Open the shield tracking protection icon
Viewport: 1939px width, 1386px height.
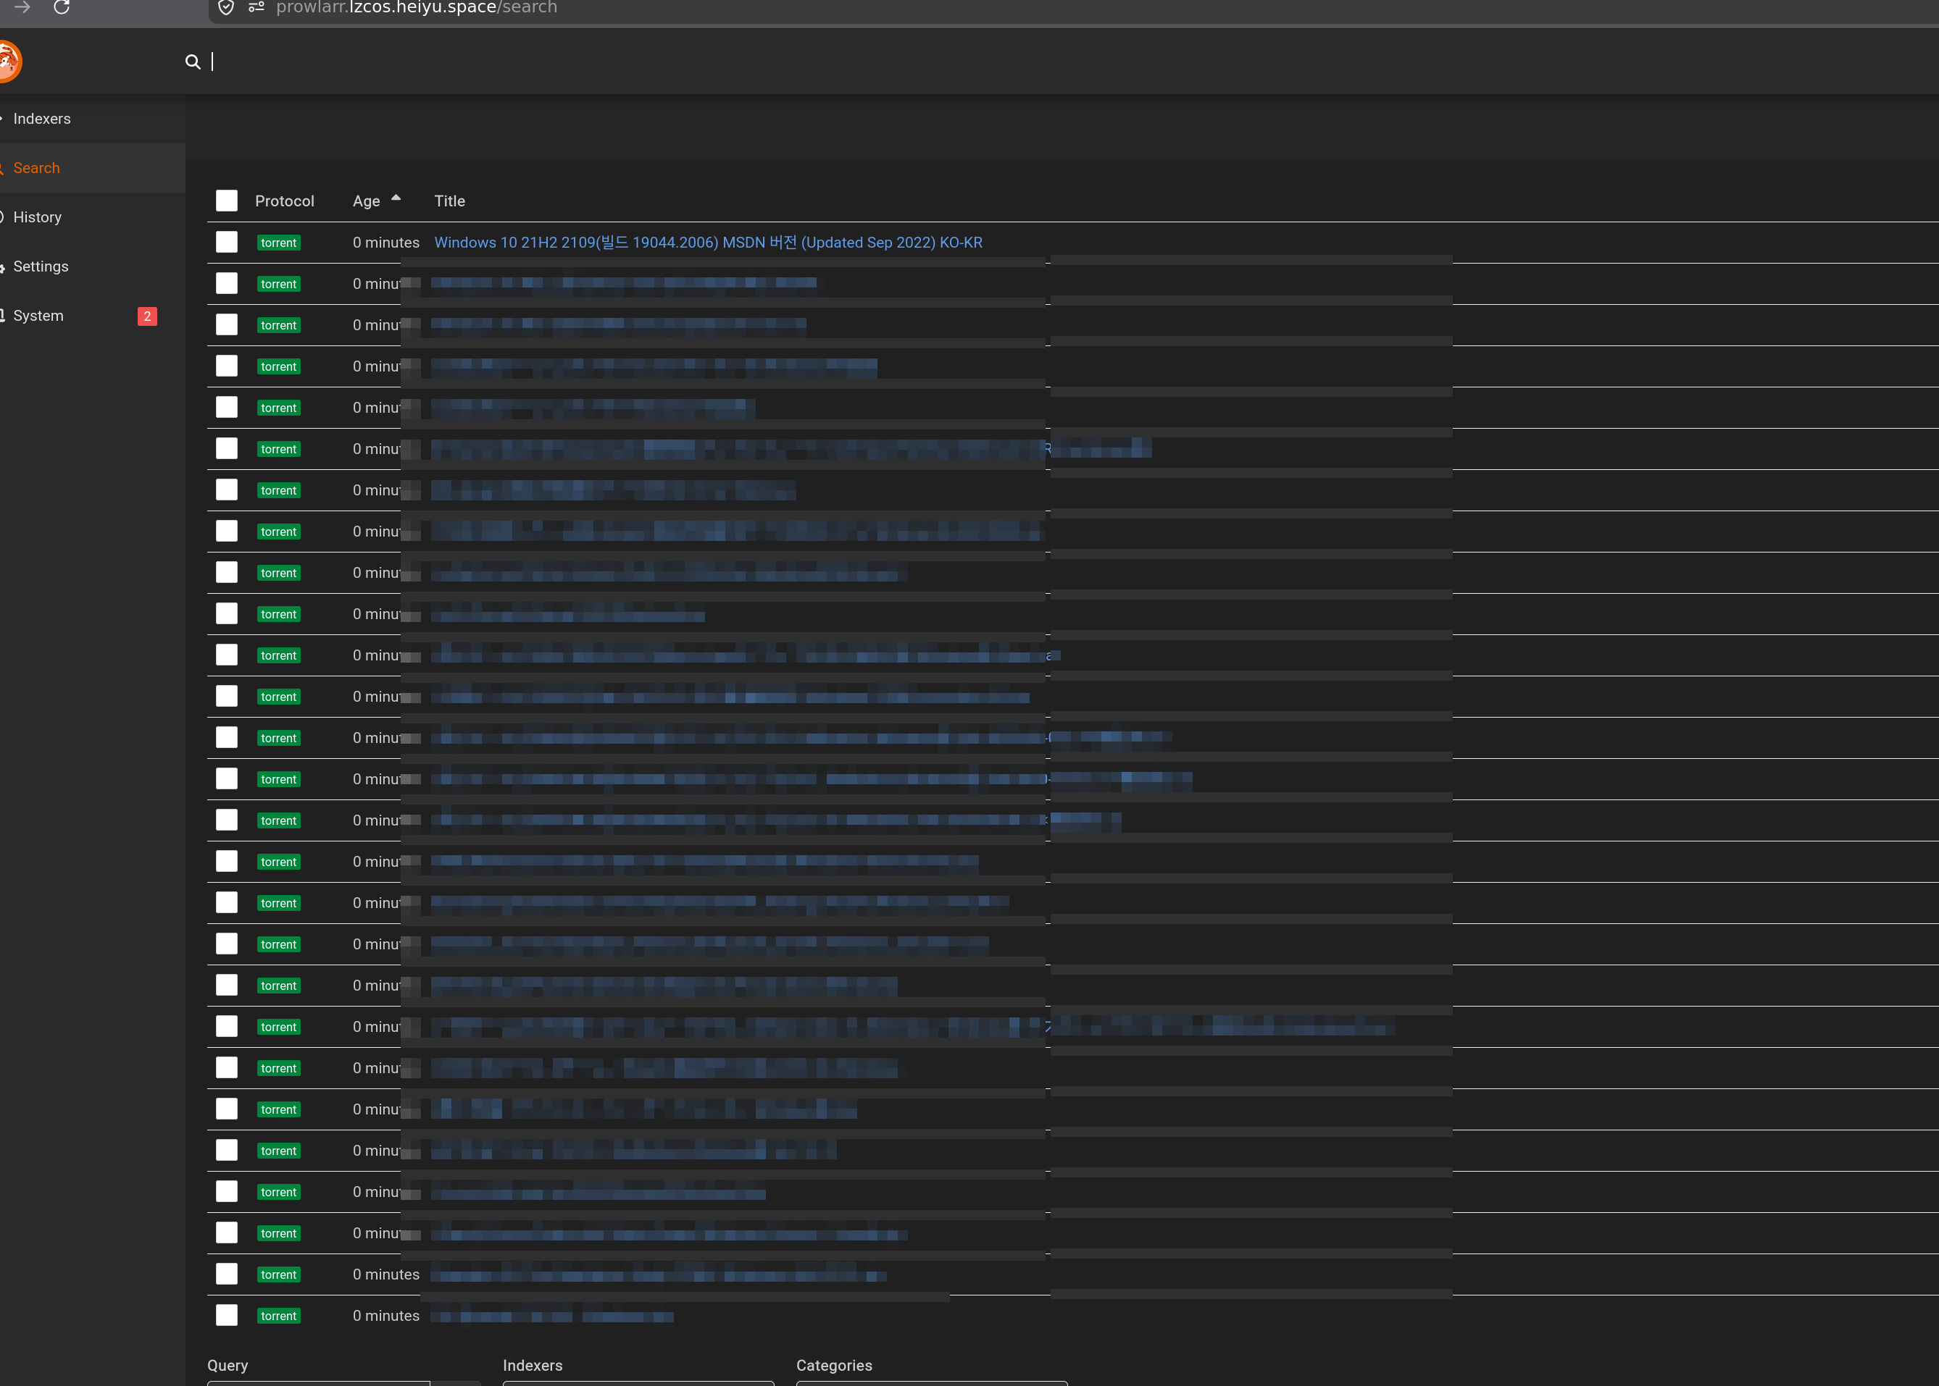[226, 8]
